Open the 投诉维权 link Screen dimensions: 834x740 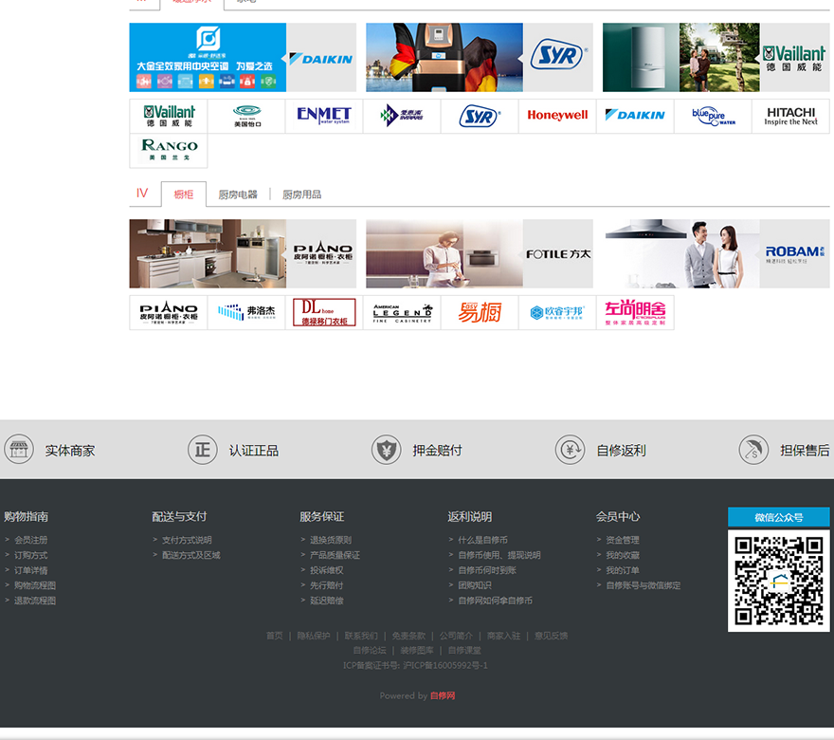(327, 570)
